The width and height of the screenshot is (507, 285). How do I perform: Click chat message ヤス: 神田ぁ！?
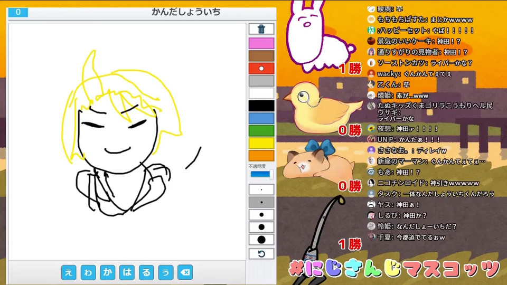(x=393, y=205)
